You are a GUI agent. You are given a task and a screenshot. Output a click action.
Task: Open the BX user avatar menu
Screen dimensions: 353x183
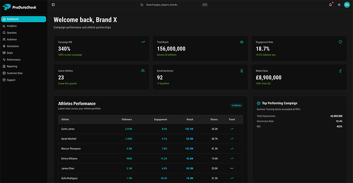347,5
